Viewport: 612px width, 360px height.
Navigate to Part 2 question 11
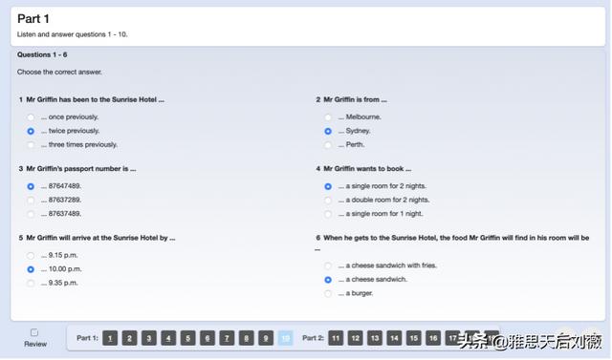(336, 338)
